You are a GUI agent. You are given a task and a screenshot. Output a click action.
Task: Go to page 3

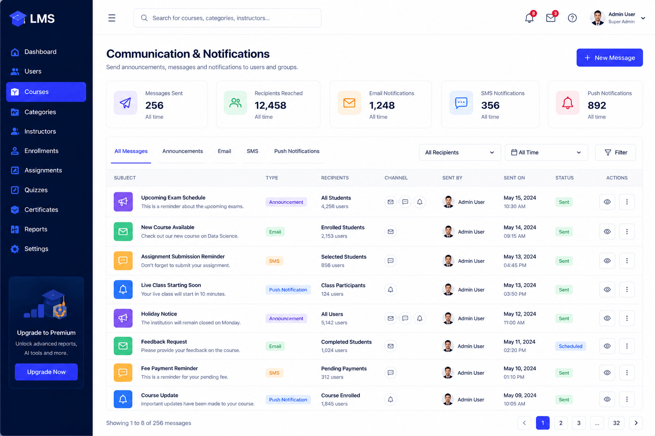(x=579, y=423)
